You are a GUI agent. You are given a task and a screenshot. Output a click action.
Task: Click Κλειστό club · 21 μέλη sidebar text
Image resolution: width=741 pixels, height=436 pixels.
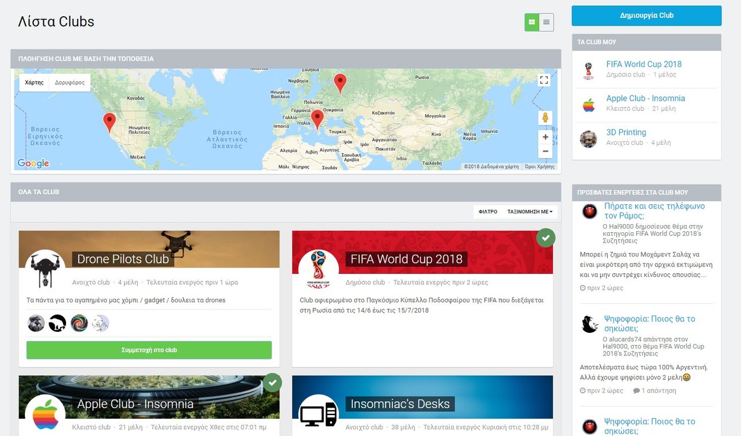(x=641, y=109)
